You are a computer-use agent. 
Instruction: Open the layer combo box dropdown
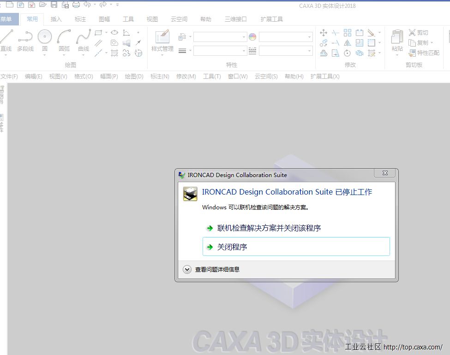tap(244, 37)
